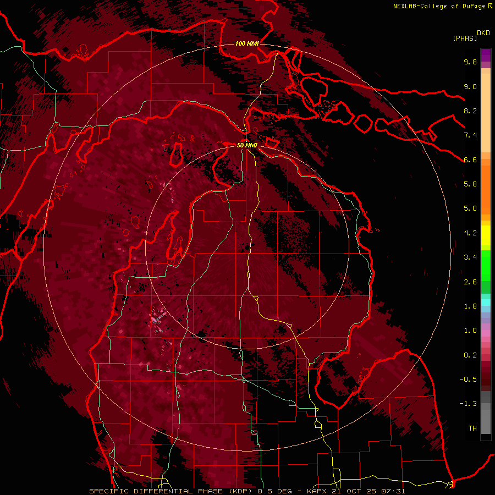Pick the cyan color bar segment
This screenshot has width=495, height=495.
tap(486, 302)
